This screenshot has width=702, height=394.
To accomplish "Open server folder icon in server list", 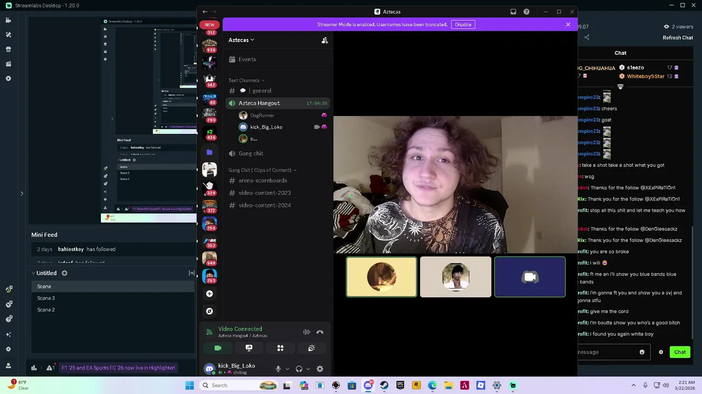I will click(x=210, y=153).
